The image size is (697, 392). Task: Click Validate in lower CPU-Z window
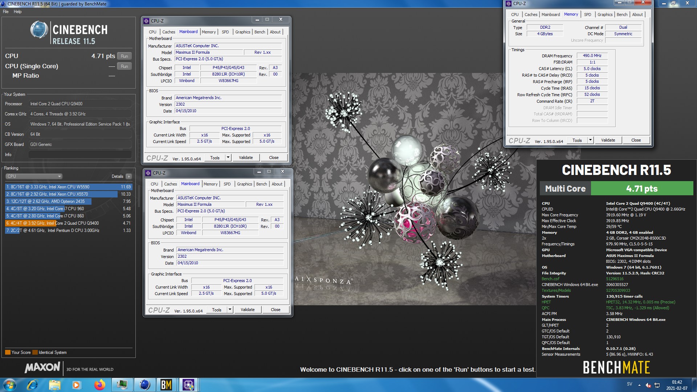pyautogui.click(x=248, y=310)
